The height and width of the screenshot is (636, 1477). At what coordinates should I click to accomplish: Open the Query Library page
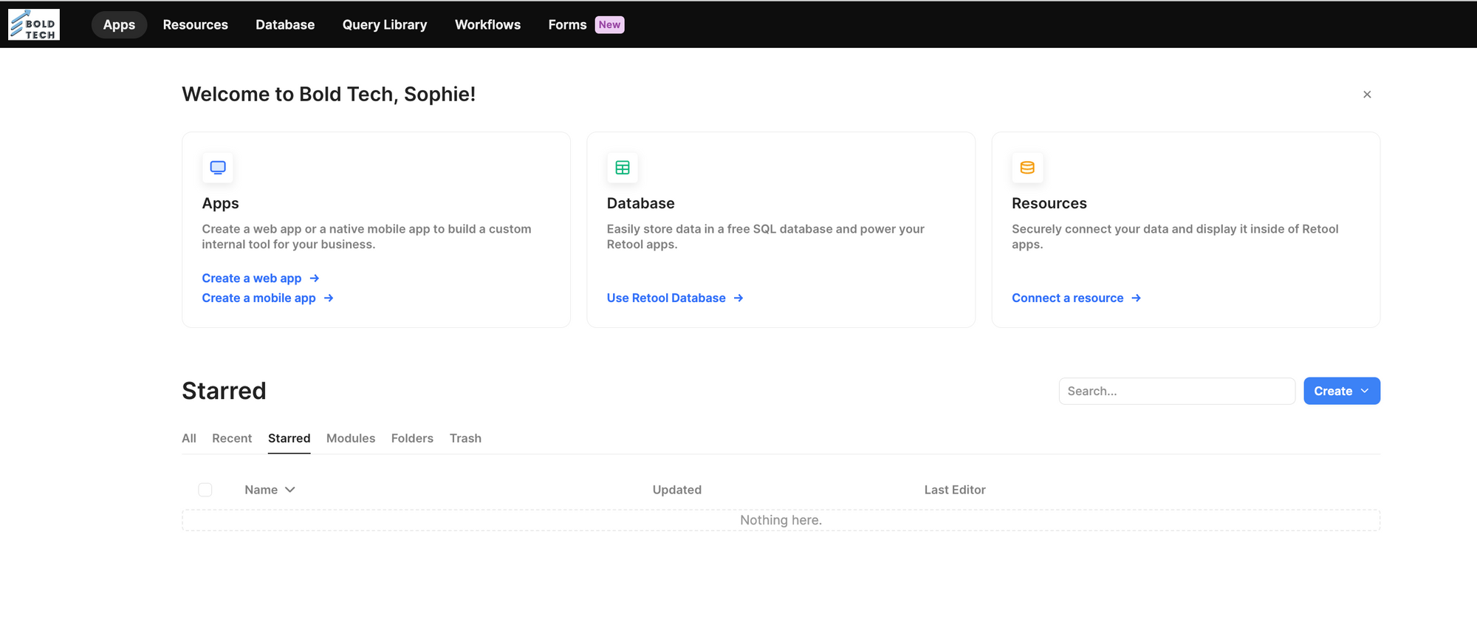pyautogui.click(x=385, y=25)
